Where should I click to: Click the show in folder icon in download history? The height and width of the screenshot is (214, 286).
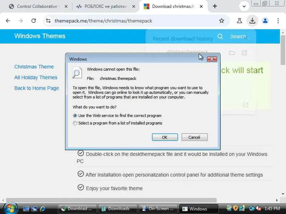(232, 53)
